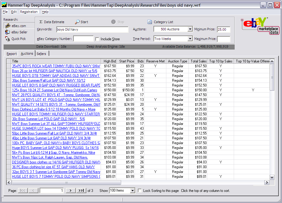Open the 32pc BOYS 3 T Summer Lot link

pos(56,172)
